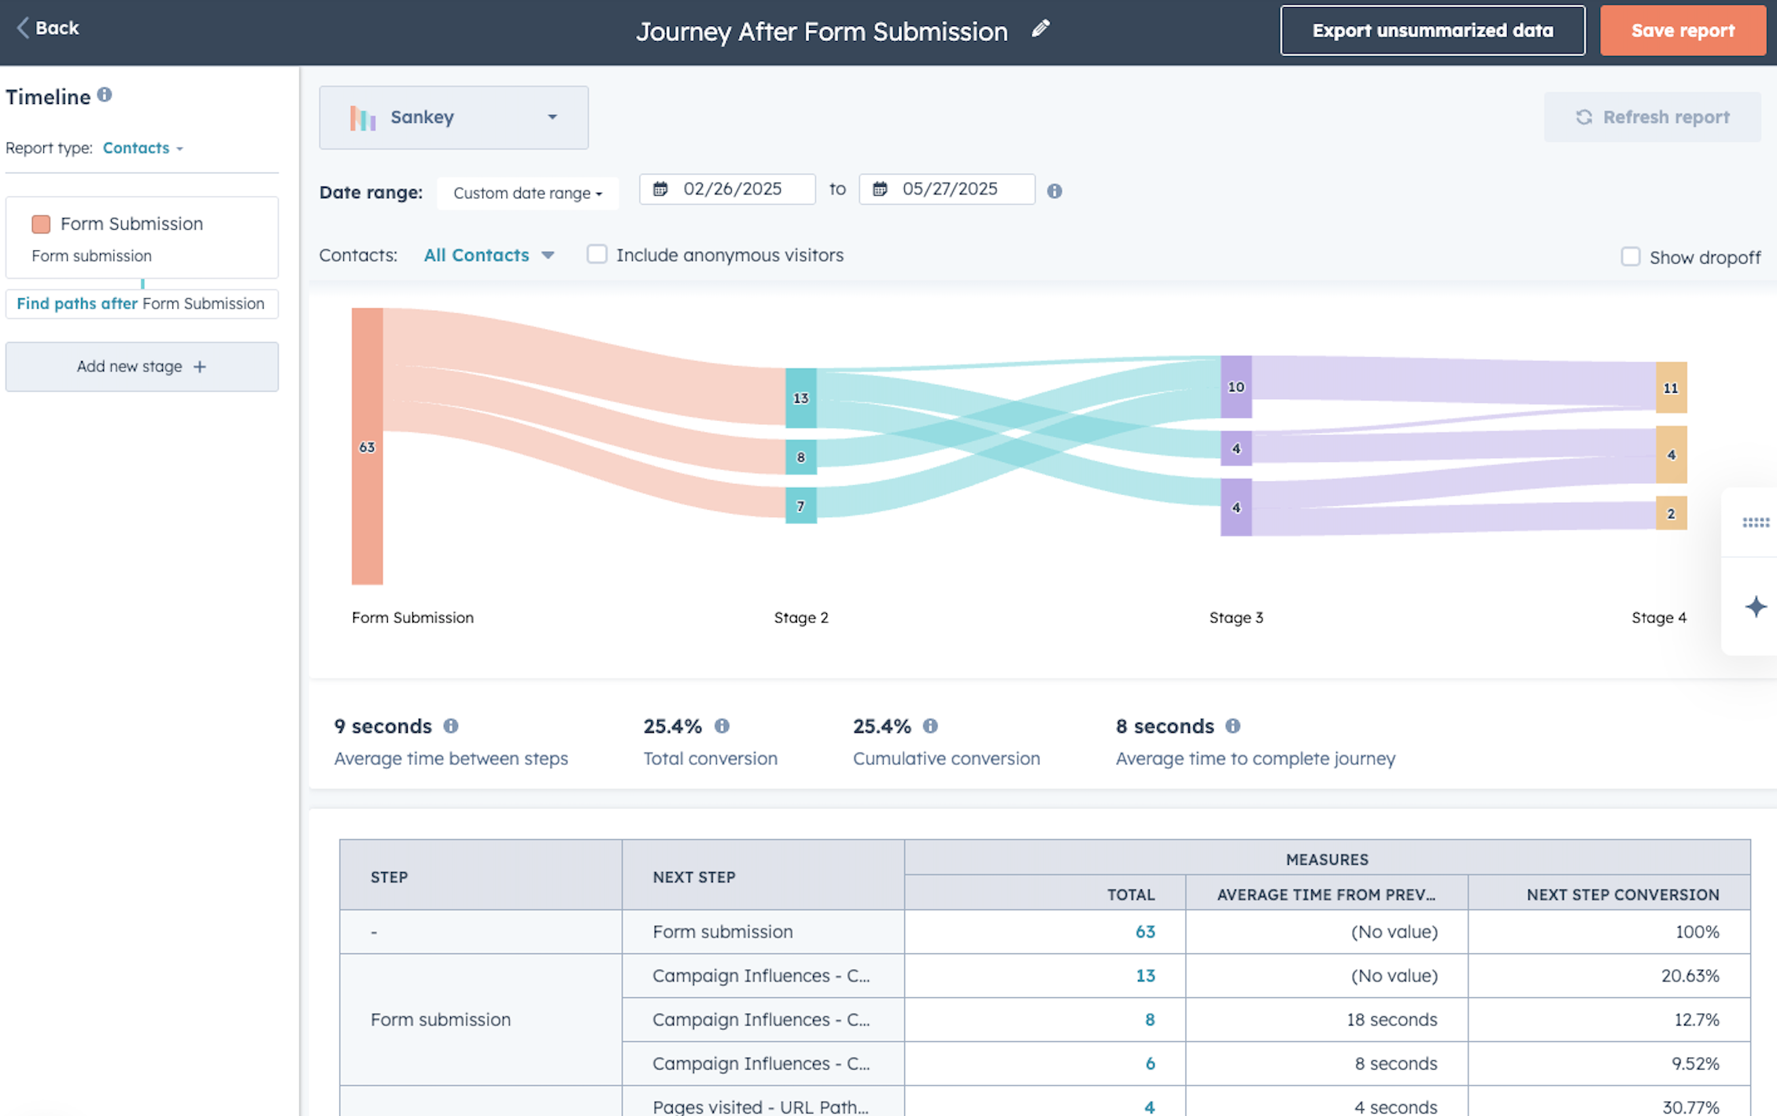The width and height of the screenshot is (1777, 1116).
Task: Open the tooltip next to Average time between steps
Action: [x=451, y=726]
